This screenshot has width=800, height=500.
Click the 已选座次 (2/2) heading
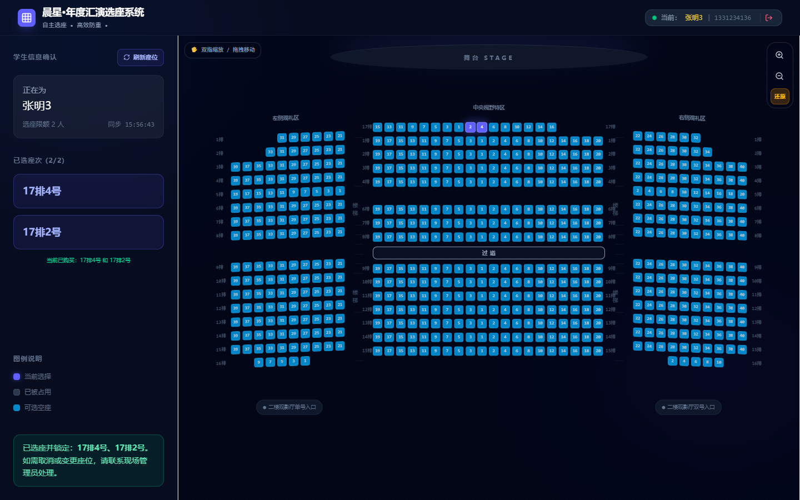point(39,161)
